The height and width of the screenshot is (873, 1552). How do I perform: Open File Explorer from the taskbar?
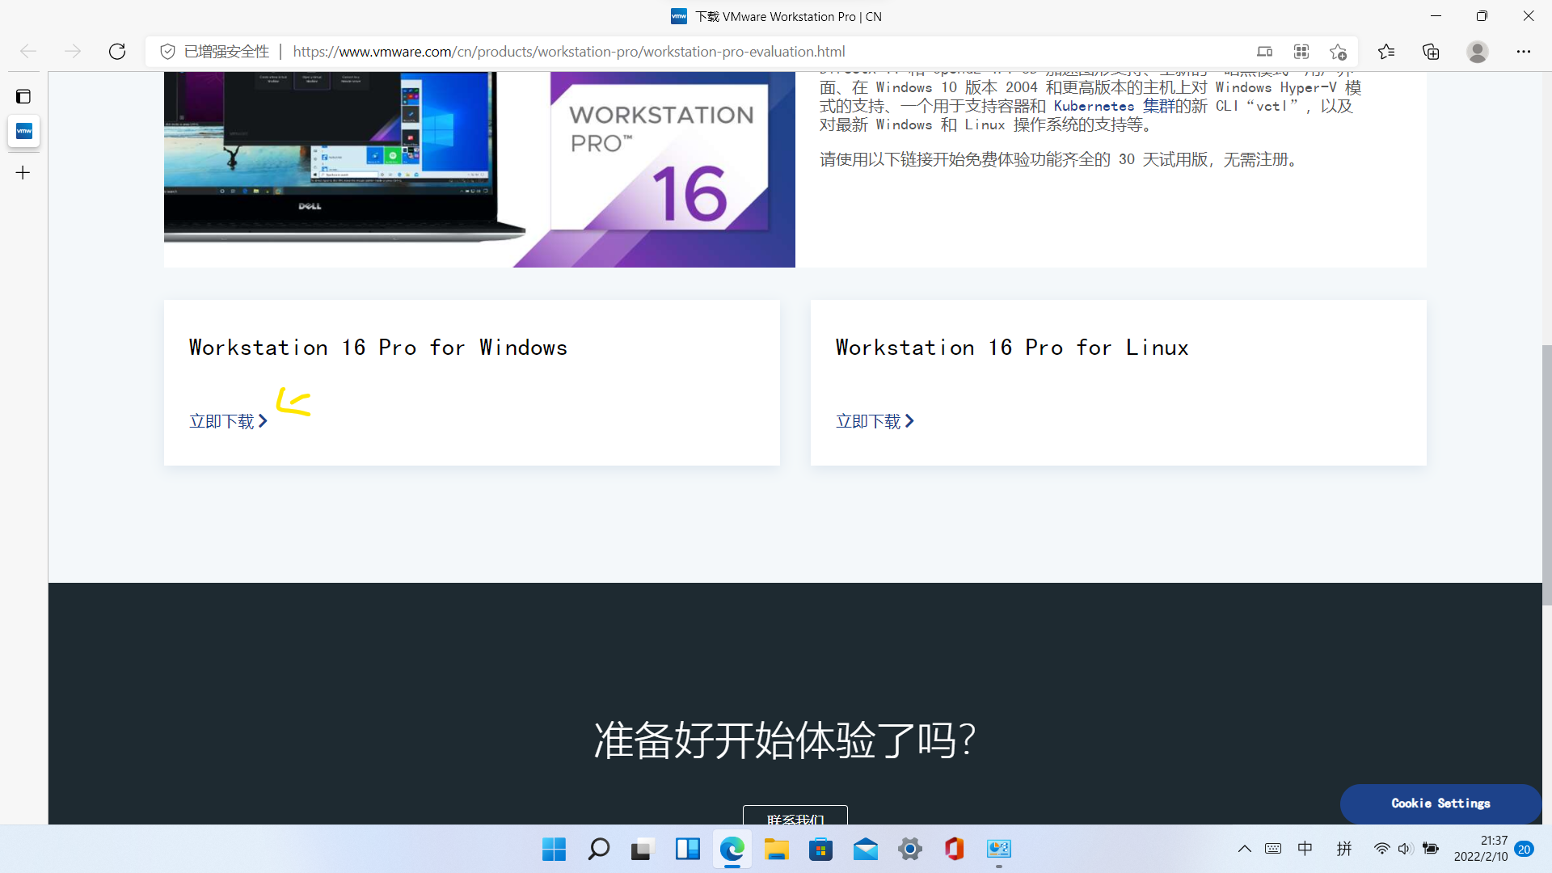point(776,849)
